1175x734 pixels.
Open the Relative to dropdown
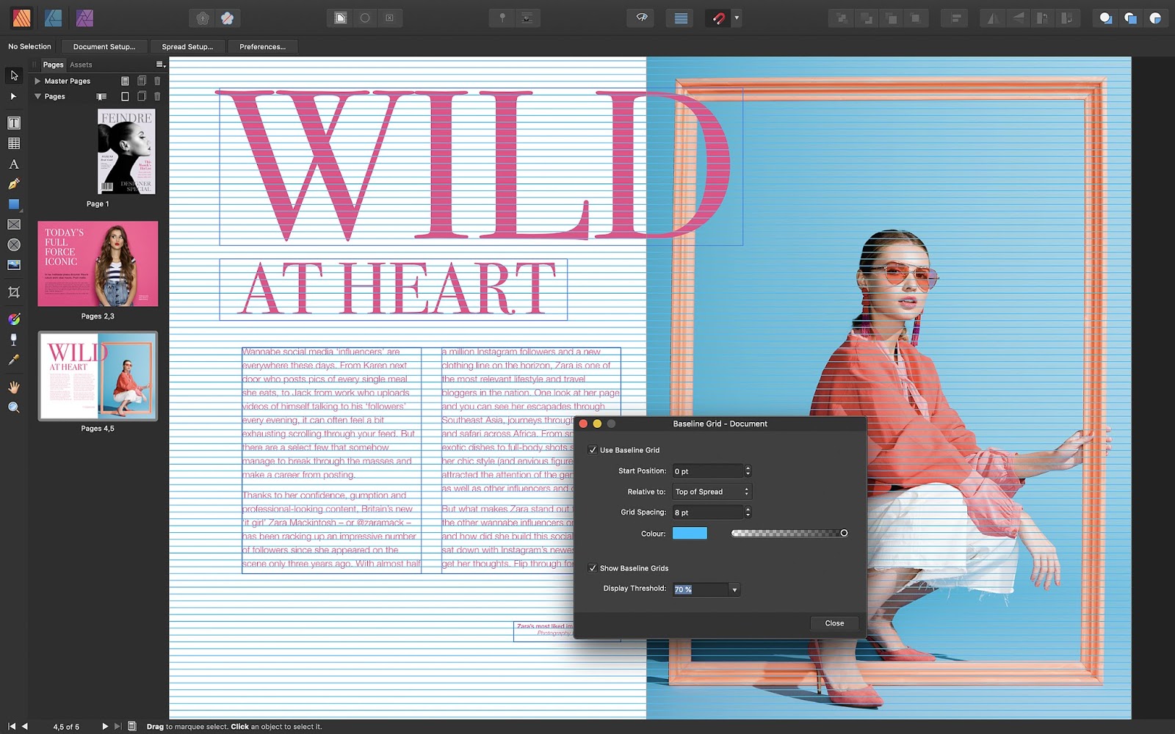tap(712, 492)
